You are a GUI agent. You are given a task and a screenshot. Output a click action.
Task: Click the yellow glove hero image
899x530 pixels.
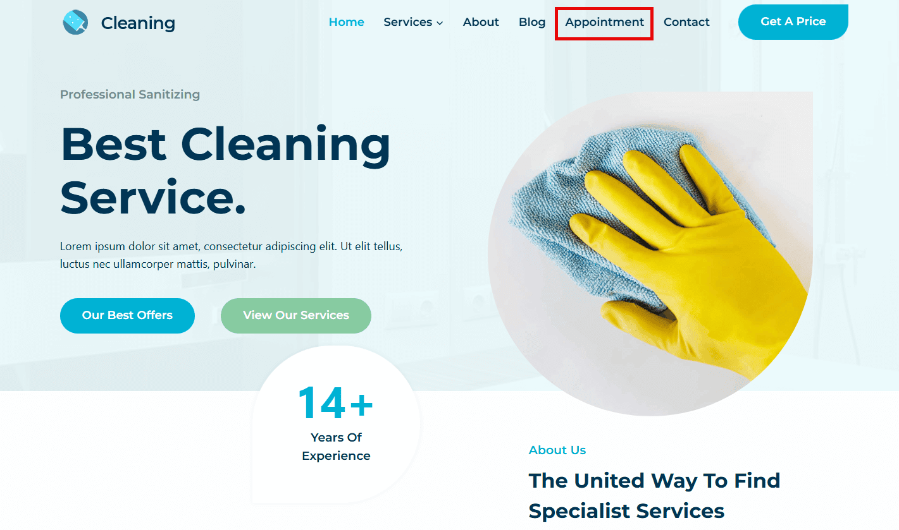(650, 254)
